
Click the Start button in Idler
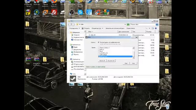[x=126, y=63]
